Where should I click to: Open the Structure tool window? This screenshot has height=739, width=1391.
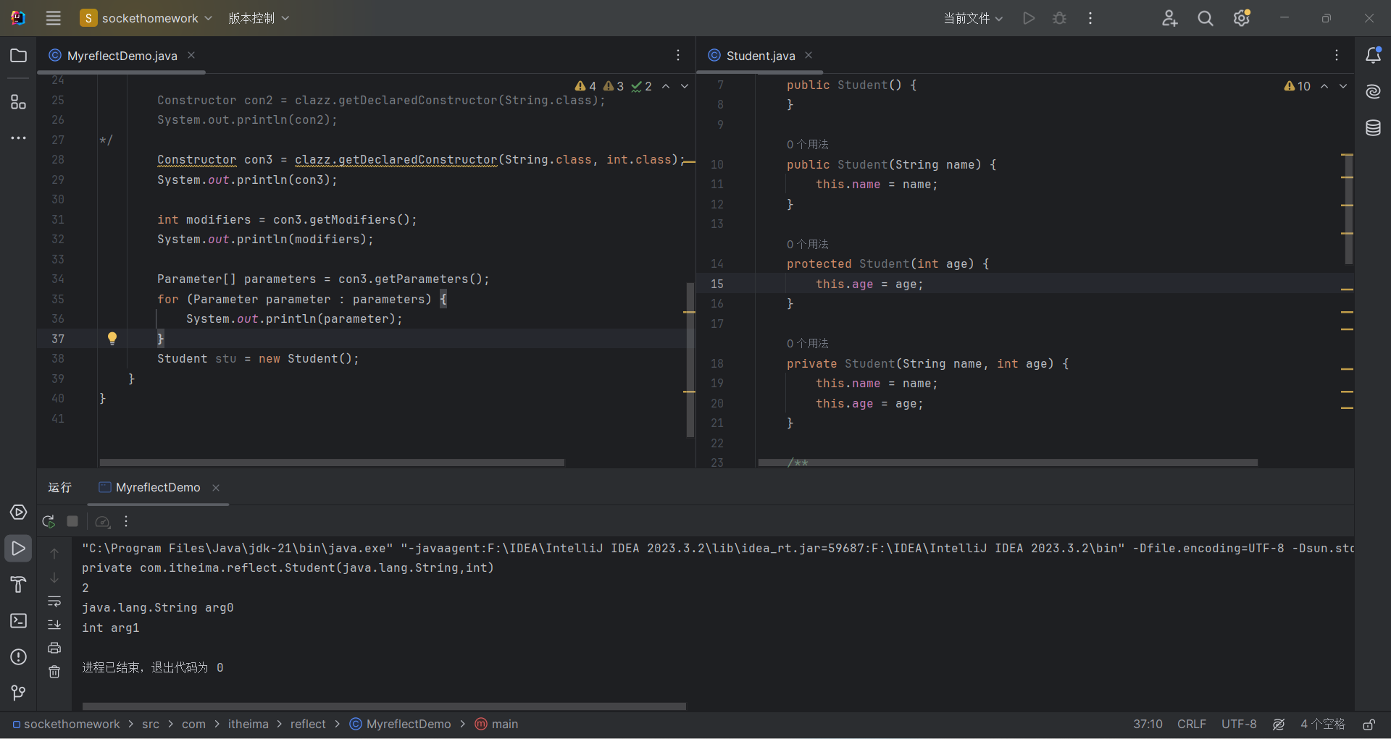18,102
